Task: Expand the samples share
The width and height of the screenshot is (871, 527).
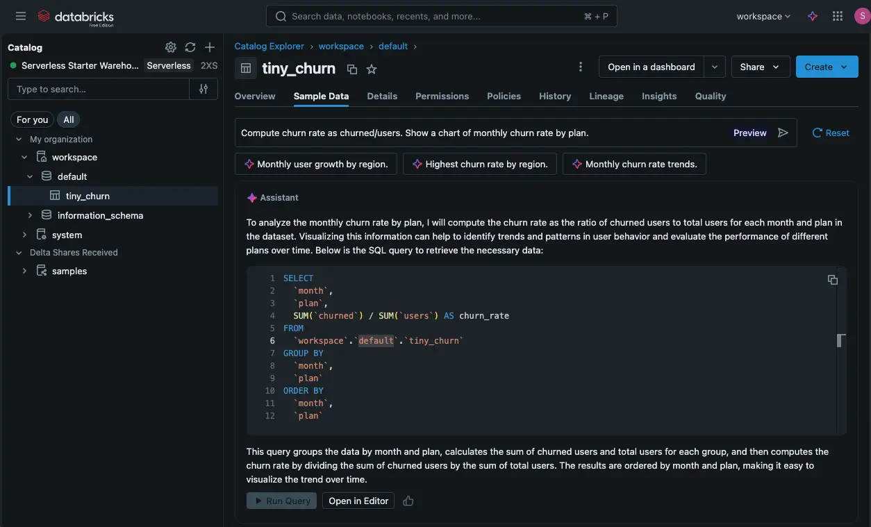Action: pyautogui.click(x=26, y=271)
